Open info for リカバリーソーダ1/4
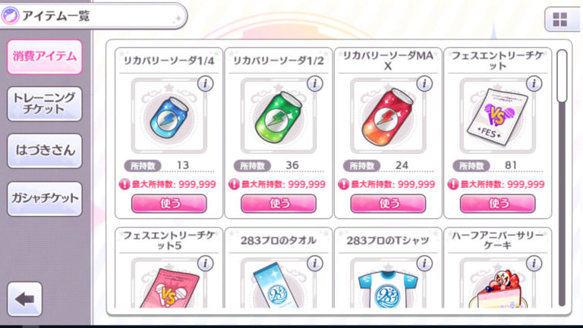 pos(205,83)
